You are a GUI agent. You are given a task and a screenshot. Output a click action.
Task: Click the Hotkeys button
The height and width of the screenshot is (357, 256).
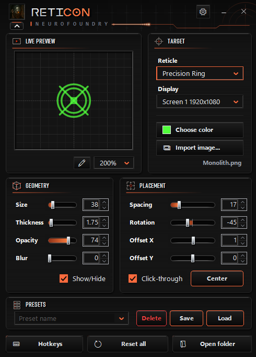[44, 344]
